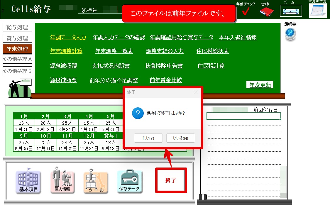Open the 今月の予定 calendar icon
This screenshot has height=208, width=330.
click(x=318, y=11)
